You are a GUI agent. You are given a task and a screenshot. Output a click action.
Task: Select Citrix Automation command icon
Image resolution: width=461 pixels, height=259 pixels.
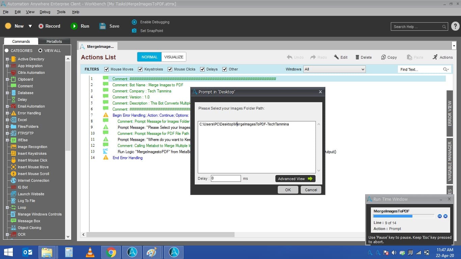pyautogui.click(x=13, y=73)
